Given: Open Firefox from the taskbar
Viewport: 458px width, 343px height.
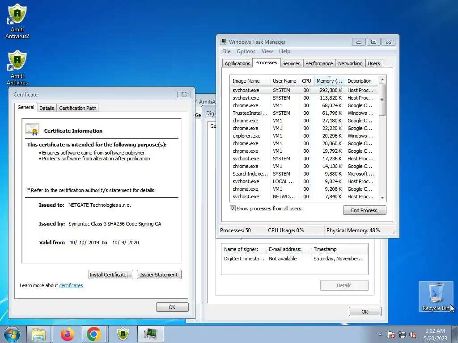Looking at the screenshot, I should click(68, 334).
